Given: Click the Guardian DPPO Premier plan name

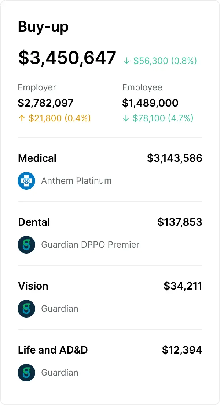Looking at the screenshot, I should point(90,245).
